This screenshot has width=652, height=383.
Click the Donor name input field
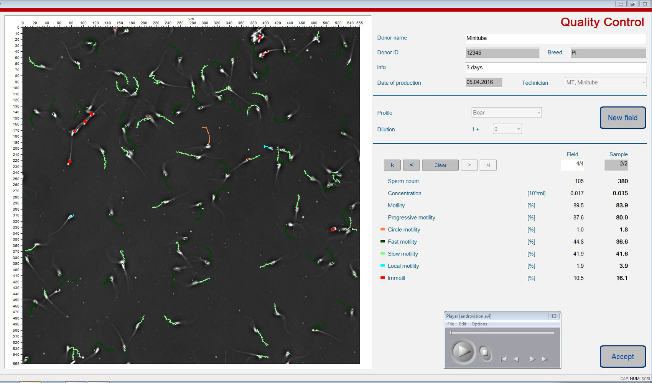[x=555, y=38]
